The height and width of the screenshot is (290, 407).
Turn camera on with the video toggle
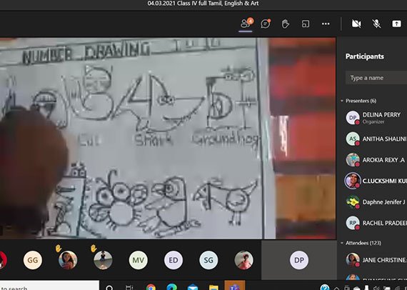click(356, 24)
